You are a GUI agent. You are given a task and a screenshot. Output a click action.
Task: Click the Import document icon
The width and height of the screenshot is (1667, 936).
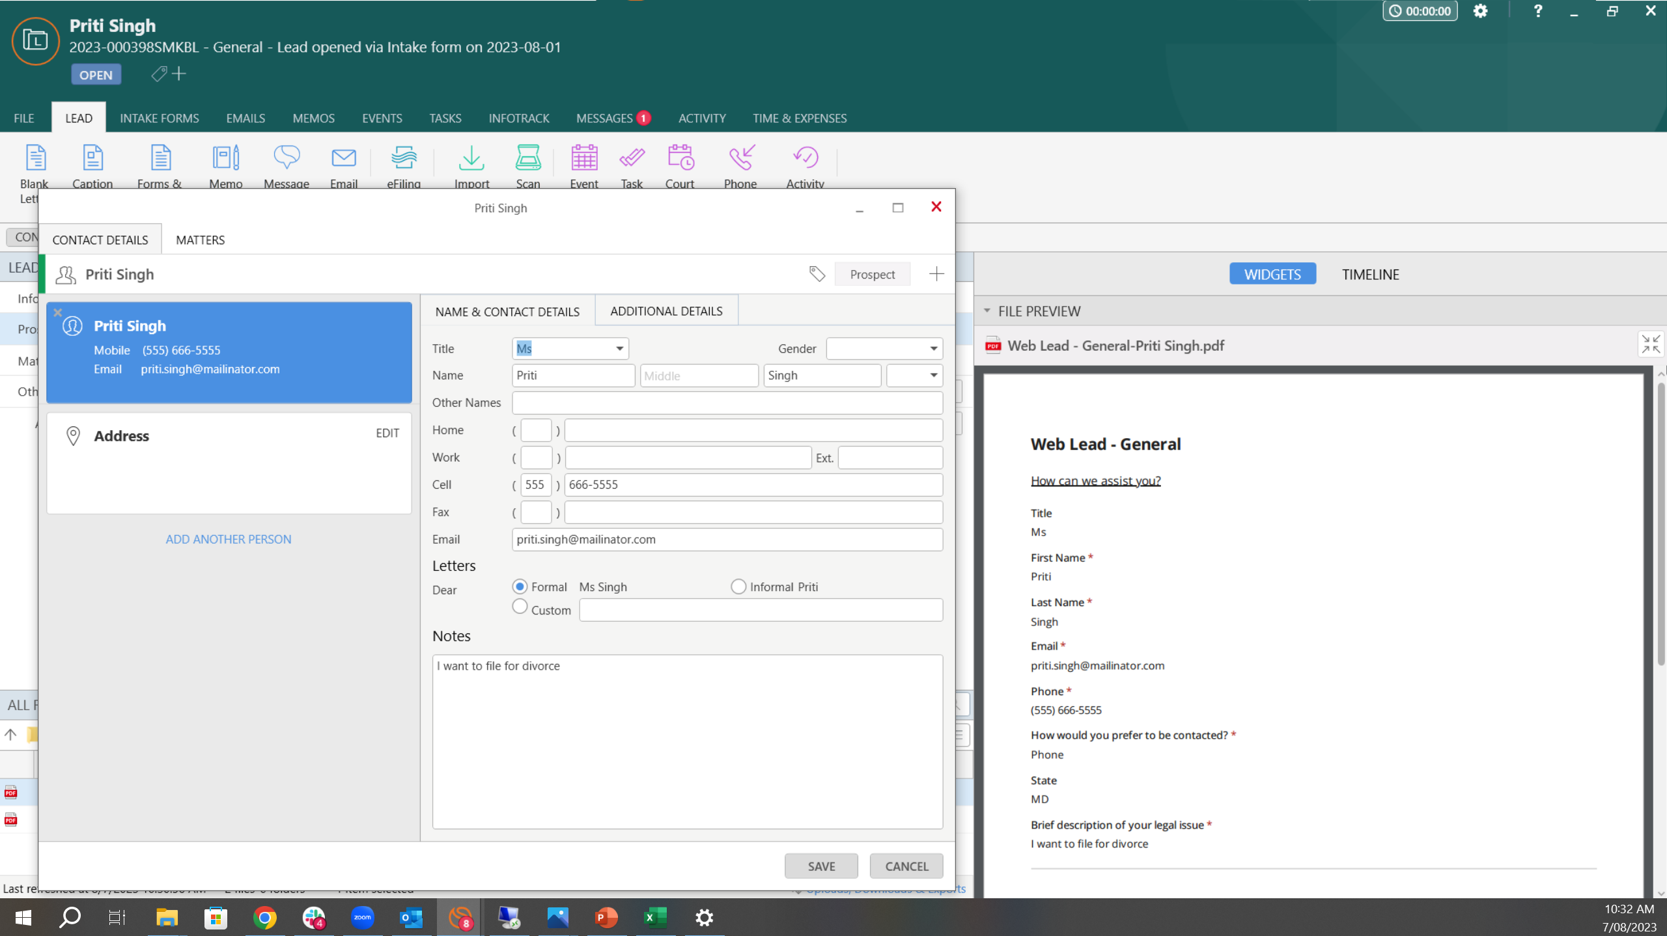pyautogui.click(x=471, y=158)
